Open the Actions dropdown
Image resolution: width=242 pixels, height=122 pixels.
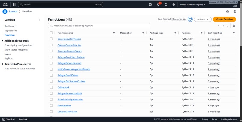[x=203, y=19]
